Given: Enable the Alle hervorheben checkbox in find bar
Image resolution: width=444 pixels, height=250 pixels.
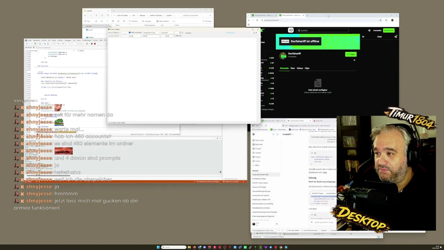Looking at the screenshot, I should [x=287, y=230].
